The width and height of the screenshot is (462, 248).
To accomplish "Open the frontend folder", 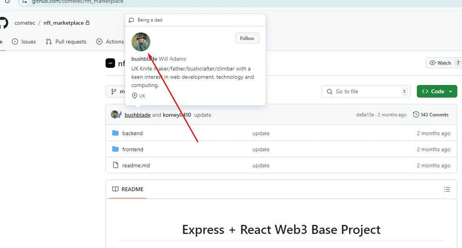I will 133,149.
